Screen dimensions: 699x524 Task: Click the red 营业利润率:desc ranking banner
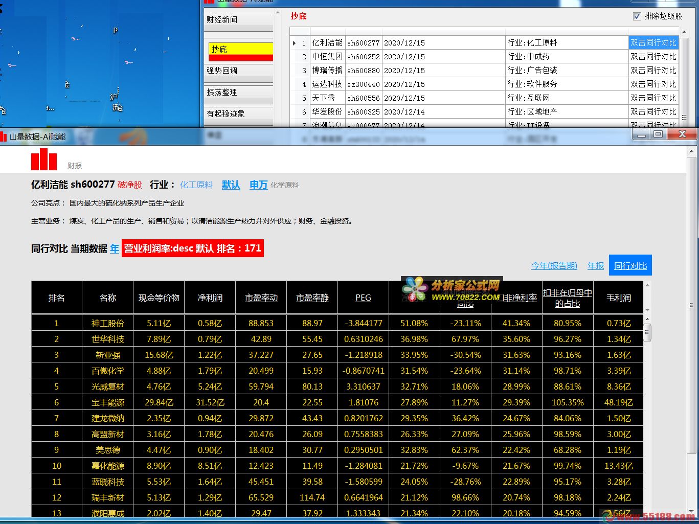193,248
